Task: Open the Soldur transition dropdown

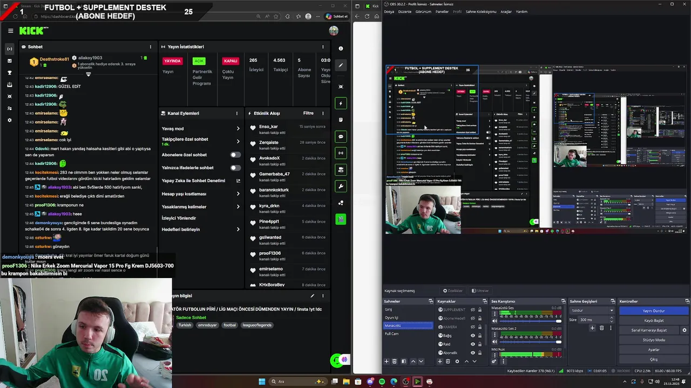Action: (x=592, y=310)
